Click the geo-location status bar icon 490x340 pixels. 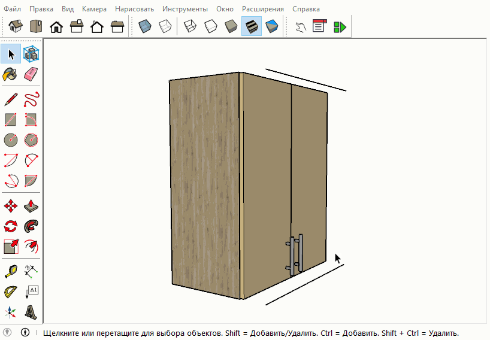(7, 332)
